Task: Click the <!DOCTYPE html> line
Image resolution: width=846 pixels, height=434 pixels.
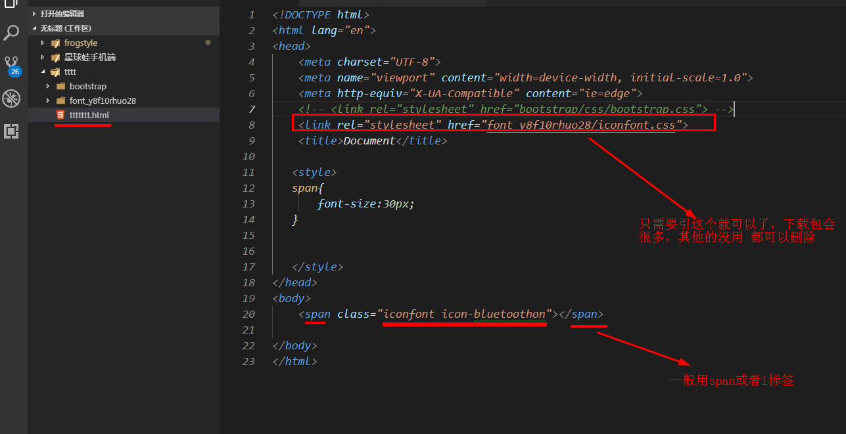Action: point(321,14)
